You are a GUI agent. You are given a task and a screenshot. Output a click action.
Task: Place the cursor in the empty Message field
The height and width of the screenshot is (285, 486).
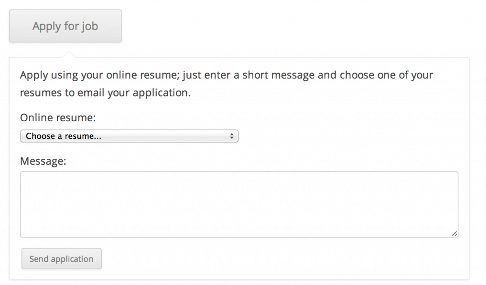pos(239,204)
